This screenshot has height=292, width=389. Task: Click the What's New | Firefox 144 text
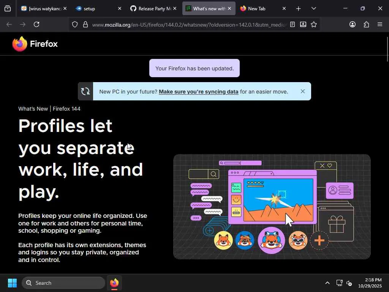pos(49,109)
